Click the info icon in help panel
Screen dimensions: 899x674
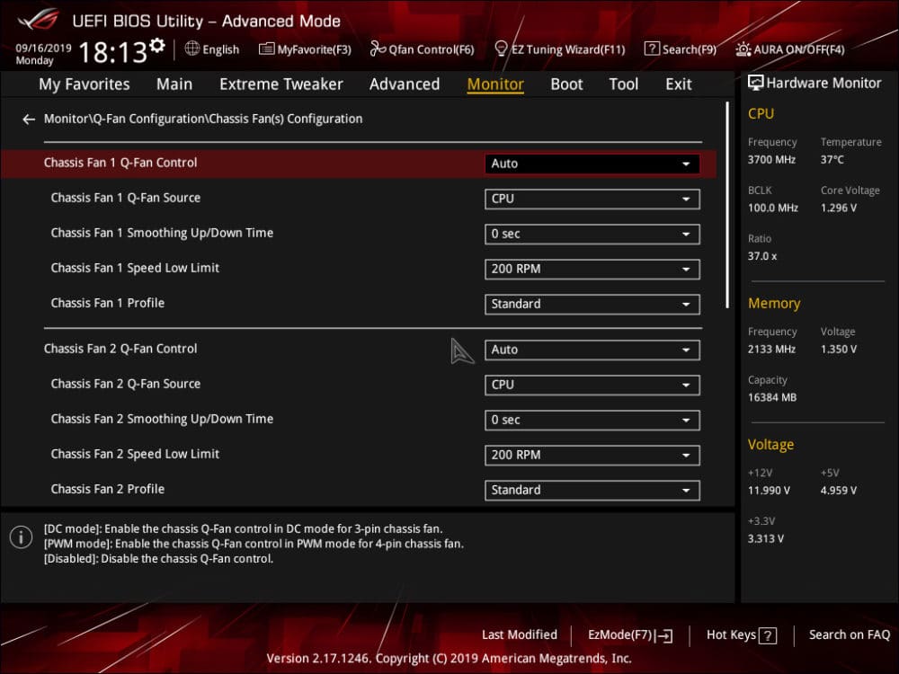pyautogui.click(x=22, y=537)
